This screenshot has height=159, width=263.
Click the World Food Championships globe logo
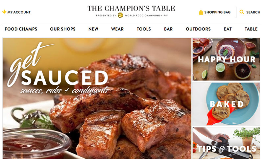[x=120, y=15]
